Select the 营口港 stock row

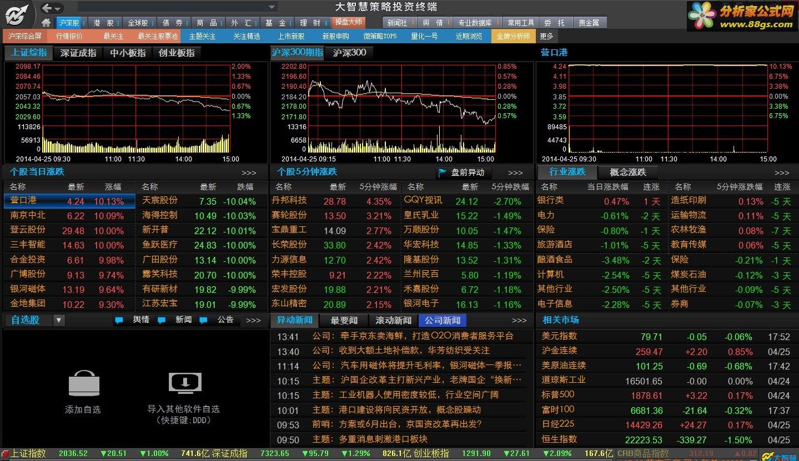point(69,201)
